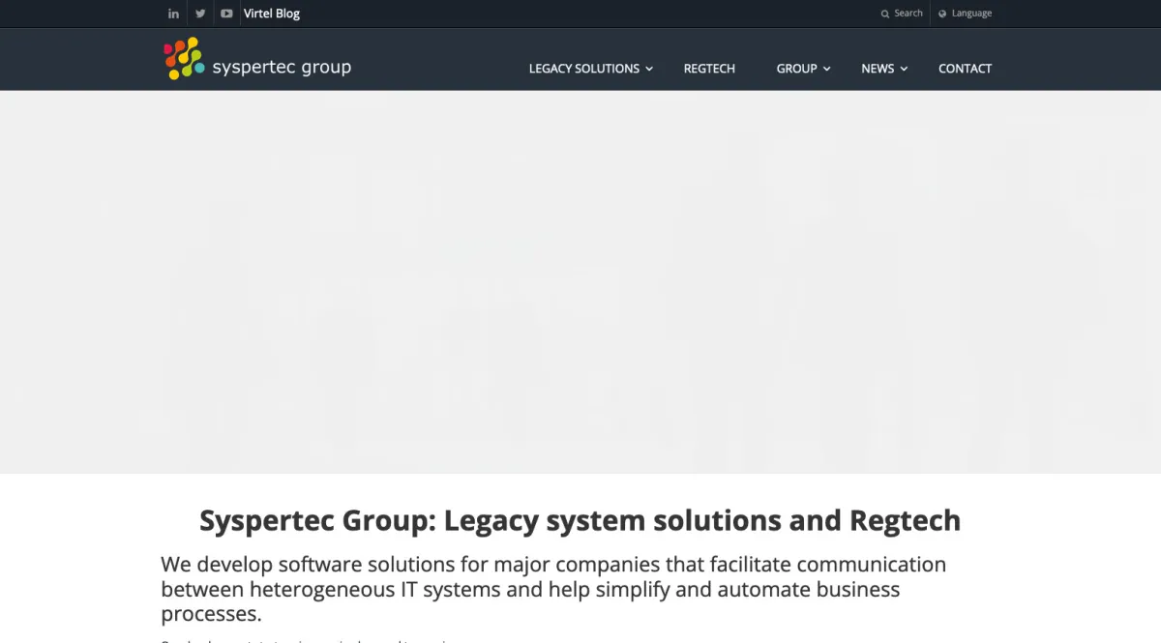Click the 'We develop software solutions' paragraph
The image size is (1161, 643).
pyautogui.click(x=553, y=589)
